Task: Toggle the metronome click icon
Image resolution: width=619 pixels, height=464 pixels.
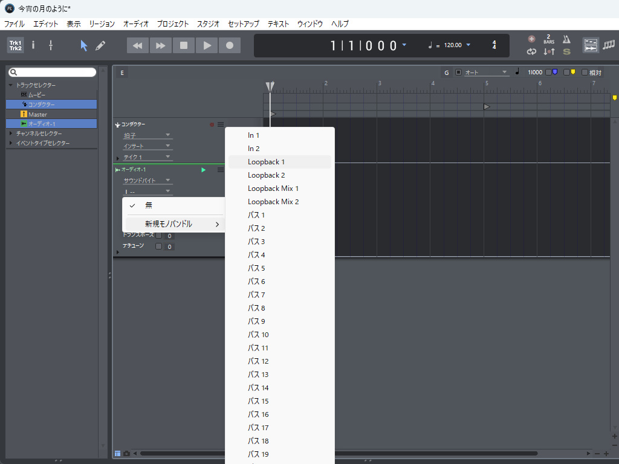Action: point(566,40)
